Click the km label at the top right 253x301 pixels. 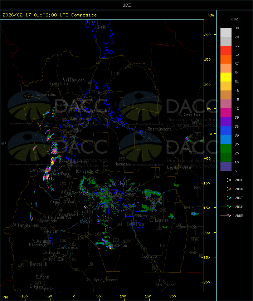click(211, 15)
